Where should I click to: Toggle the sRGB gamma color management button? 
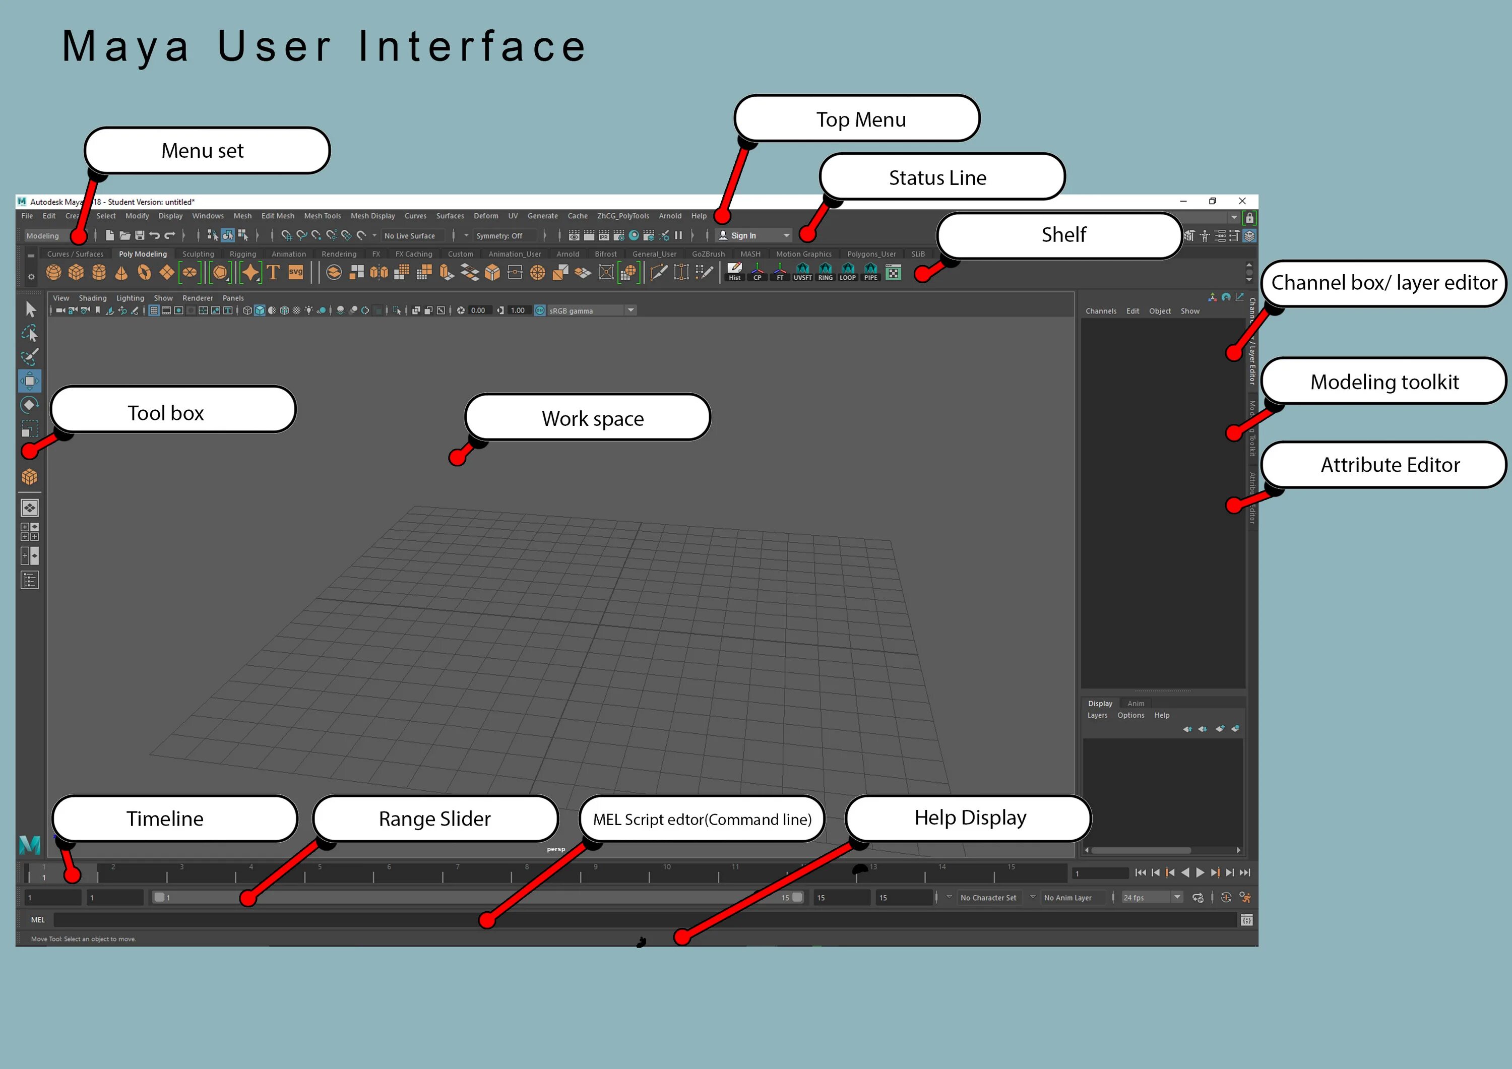pyautogui.click(x=540, y=310)
